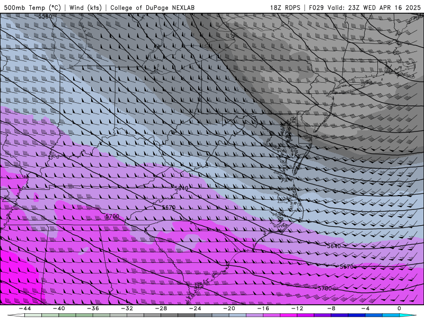Click the '-16' color scale label

[263, 308]
